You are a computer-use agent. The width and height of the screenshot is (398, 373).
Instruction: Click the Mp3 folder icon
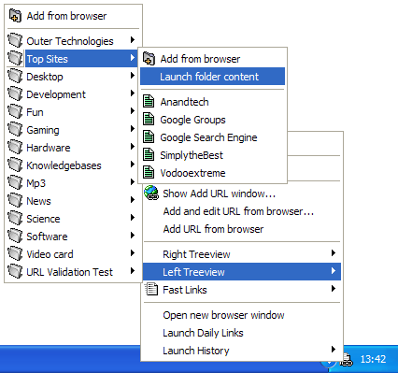pyautogui.click(x=15, y=183)
